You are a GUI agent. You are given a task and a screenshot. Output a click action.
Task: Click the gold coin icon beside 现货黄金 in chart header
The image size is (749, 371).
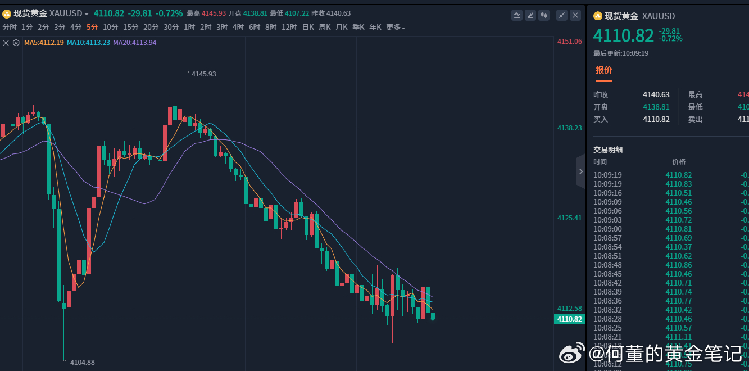pyautogui.click(x=7, y=13)
